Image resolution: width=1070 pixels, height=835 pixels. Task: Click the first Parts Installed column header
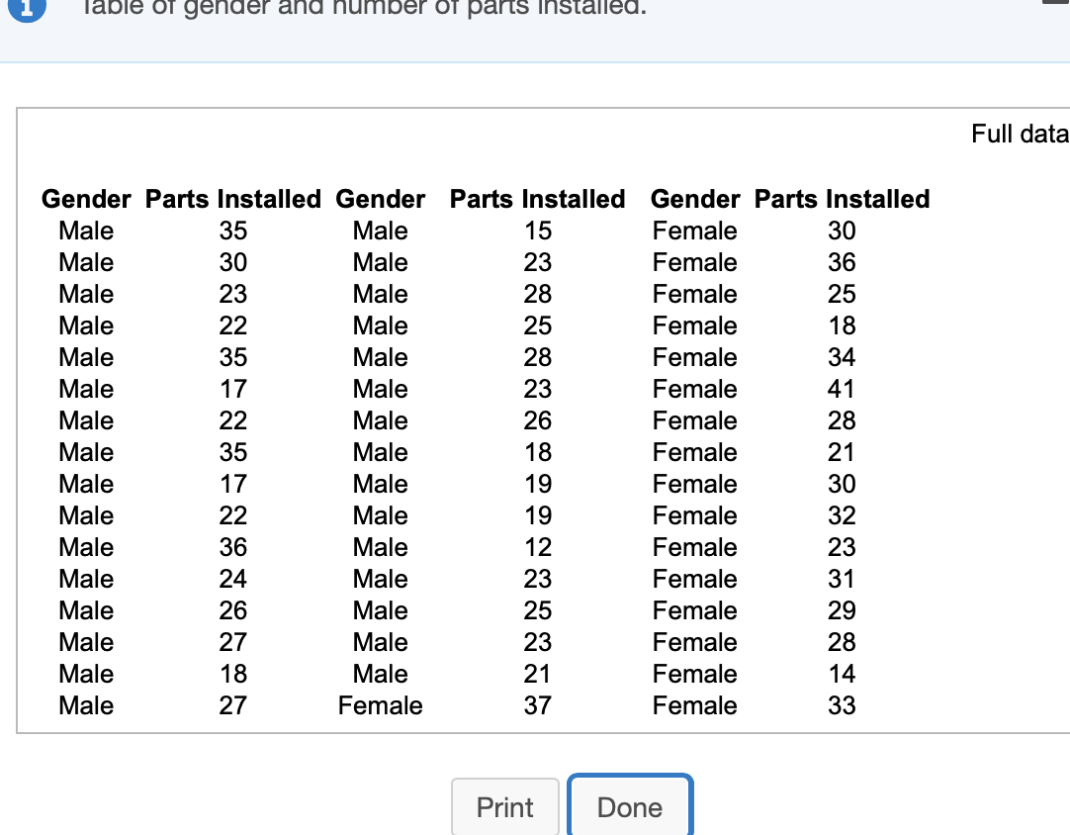tap(233, 199)
